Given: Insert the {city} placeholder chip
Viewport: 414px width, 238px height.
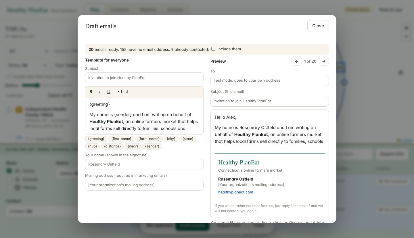Looking at the screenshot, I should tap(171, 139).
